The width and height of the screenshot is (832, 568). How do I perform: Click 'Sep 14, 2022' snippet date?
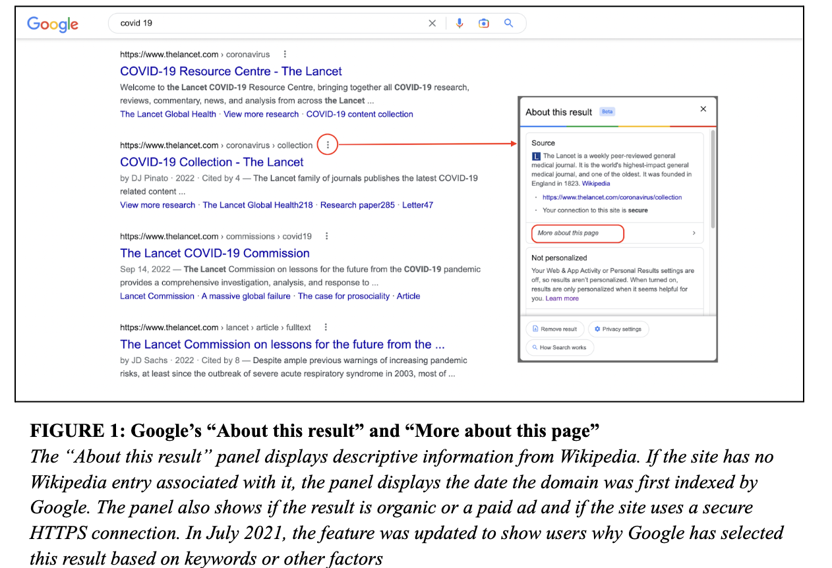(x=145, y=269)
